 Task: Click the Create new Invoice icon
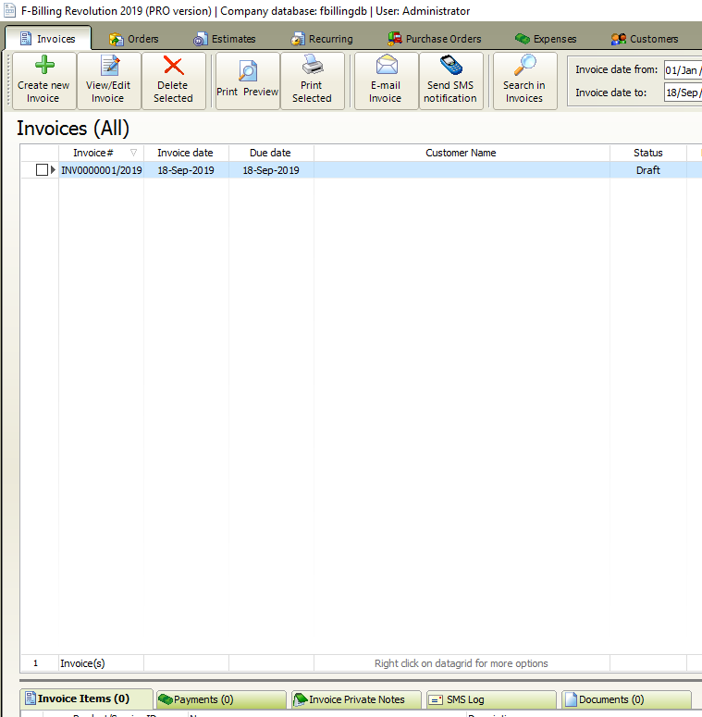(43, 67)
